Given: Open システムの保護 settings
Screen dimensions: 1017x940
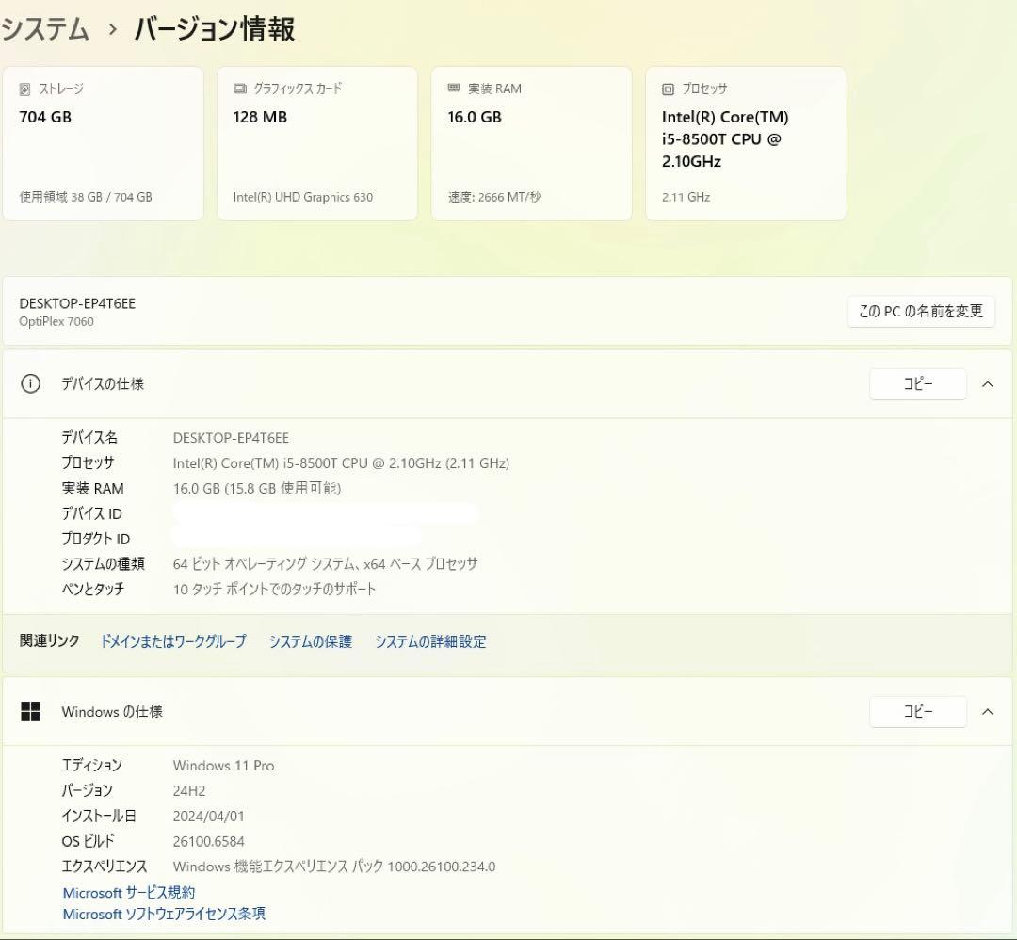Looking at the screenshot, I should tap(310, 641).
